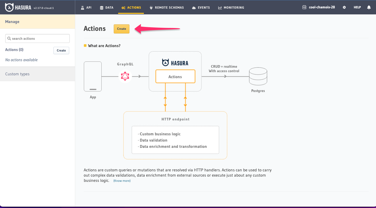Open the Events tab
The width and height of the screenshot is (376, 208).
pos(201,8)
